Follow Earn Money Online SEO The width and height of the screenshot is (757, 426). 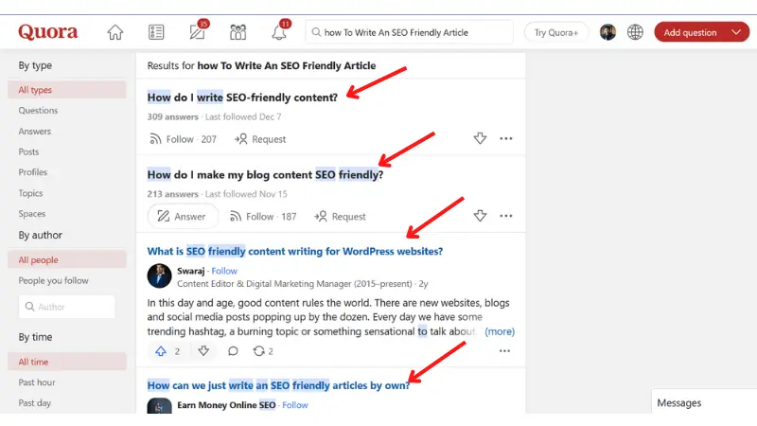295,405
